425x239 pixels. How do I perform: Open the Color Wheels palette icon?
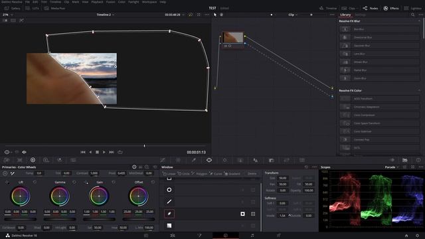[x=33, y=160]
